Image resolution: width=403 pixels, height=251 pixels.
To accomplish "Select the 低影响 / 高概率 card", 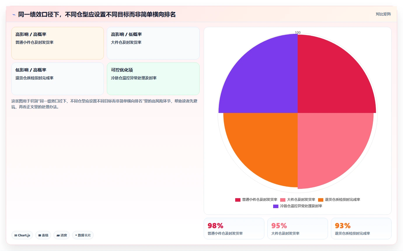I will (57, 79).
